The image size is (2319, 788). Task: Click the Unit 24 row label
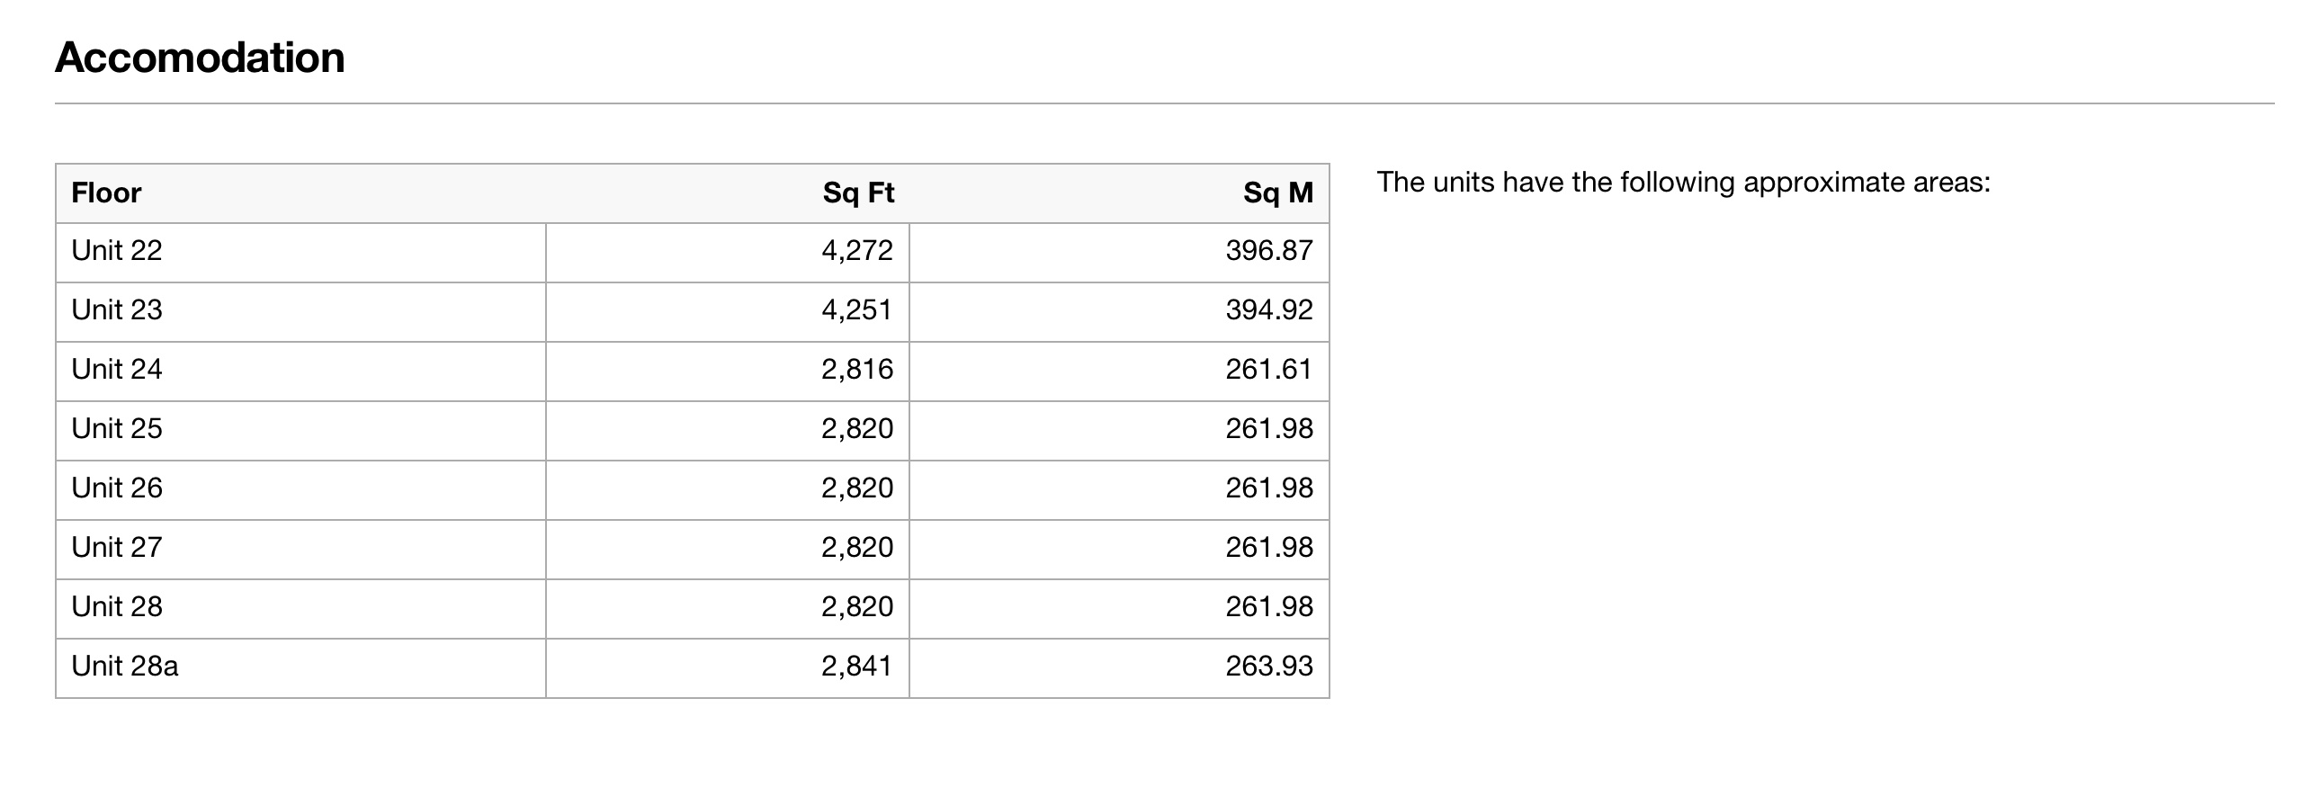[117, 369]
